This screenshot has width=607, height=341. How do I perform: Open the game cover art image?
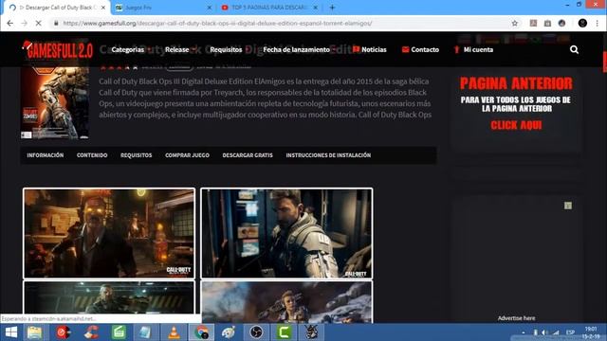[x=55, y=103]
